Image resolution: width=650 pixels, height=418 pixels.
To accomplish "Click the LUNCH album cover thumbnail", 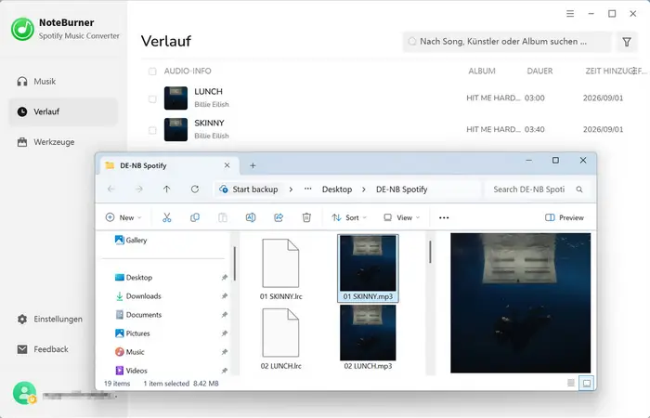I will [175, 98].
